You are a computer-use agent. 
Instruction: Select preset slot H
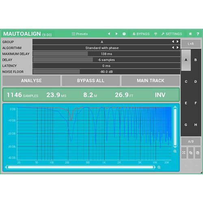click(196, 125)
